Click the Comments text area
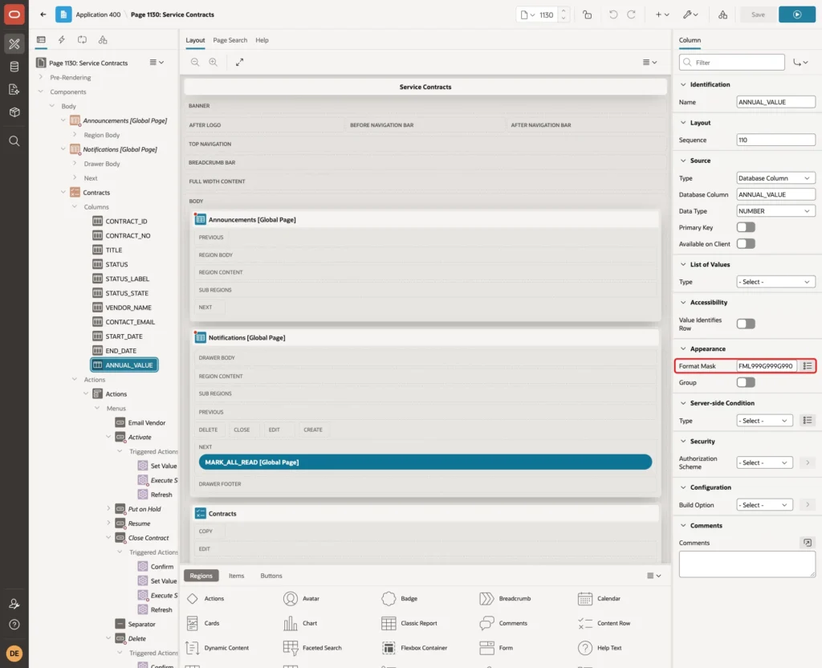The image size is (822, 668). click(x=747, y=564)
